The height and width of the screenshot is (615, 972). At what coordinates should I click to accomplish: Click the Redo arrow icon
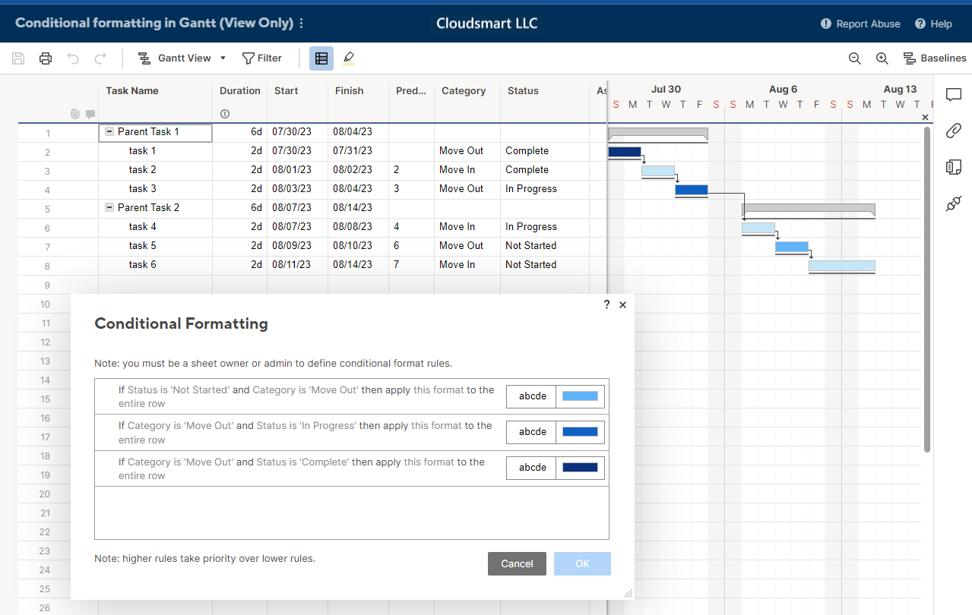(x=100, y=58)
